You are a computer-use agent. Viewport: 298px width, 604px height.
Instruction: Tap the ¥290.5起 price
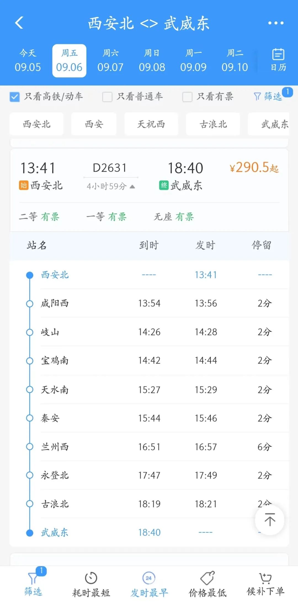tap(254, 168)
